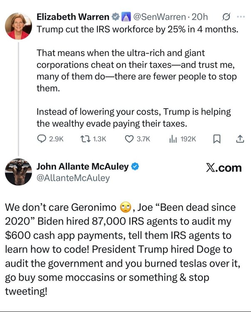
Task: Like Elizabeth Warren's IRS workforce tweet
Action: point(129,139)
